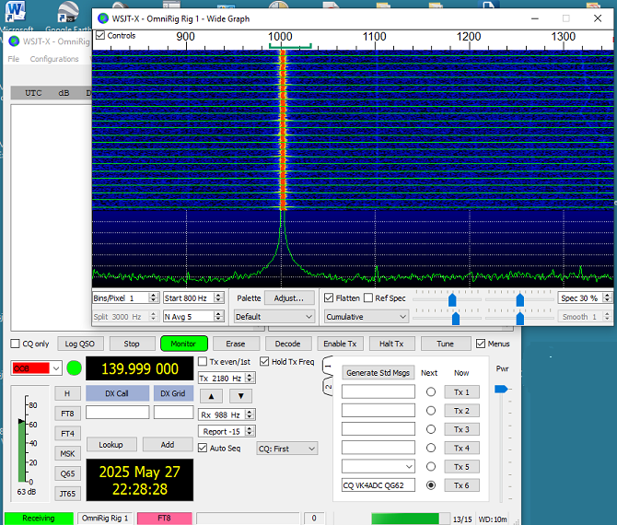Image resolution: width=617 pixels, height=525 pixels.
Task: Adjust Spec 30 % spinner
Action: pos(607,297)
